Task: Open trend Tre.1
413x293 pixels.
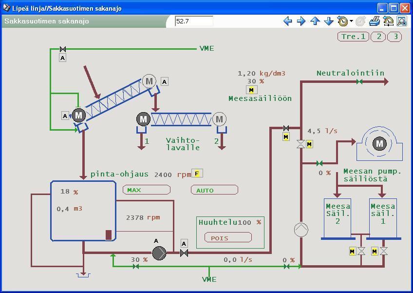Action: coord(353,37)
